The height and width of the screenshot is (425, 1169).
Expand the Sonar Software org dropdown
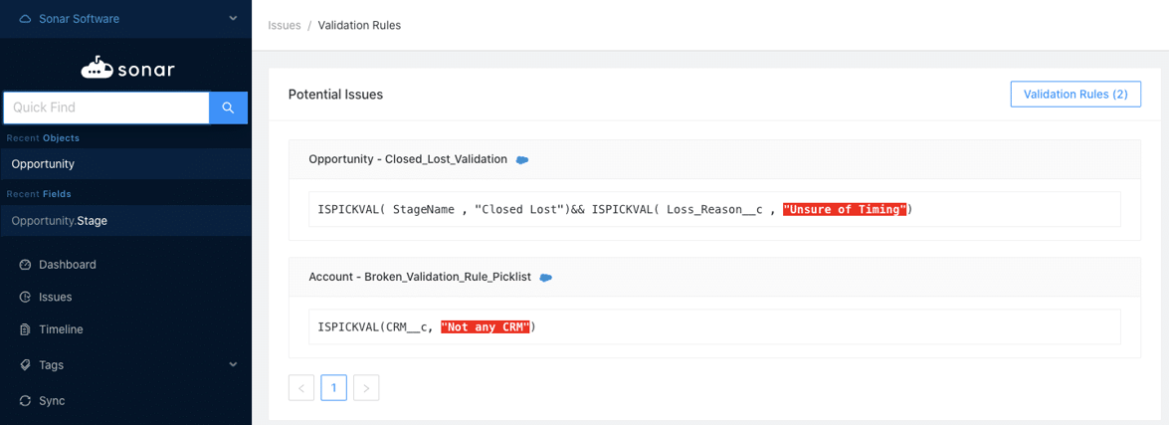(x=234, y=19)
